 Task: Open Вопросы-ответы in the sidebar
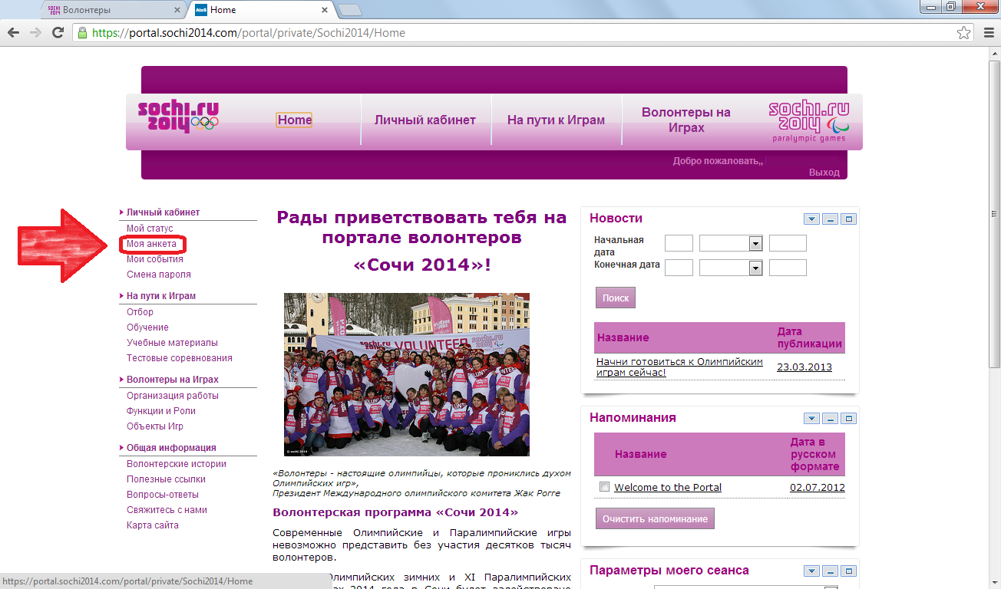click(163, 495)
